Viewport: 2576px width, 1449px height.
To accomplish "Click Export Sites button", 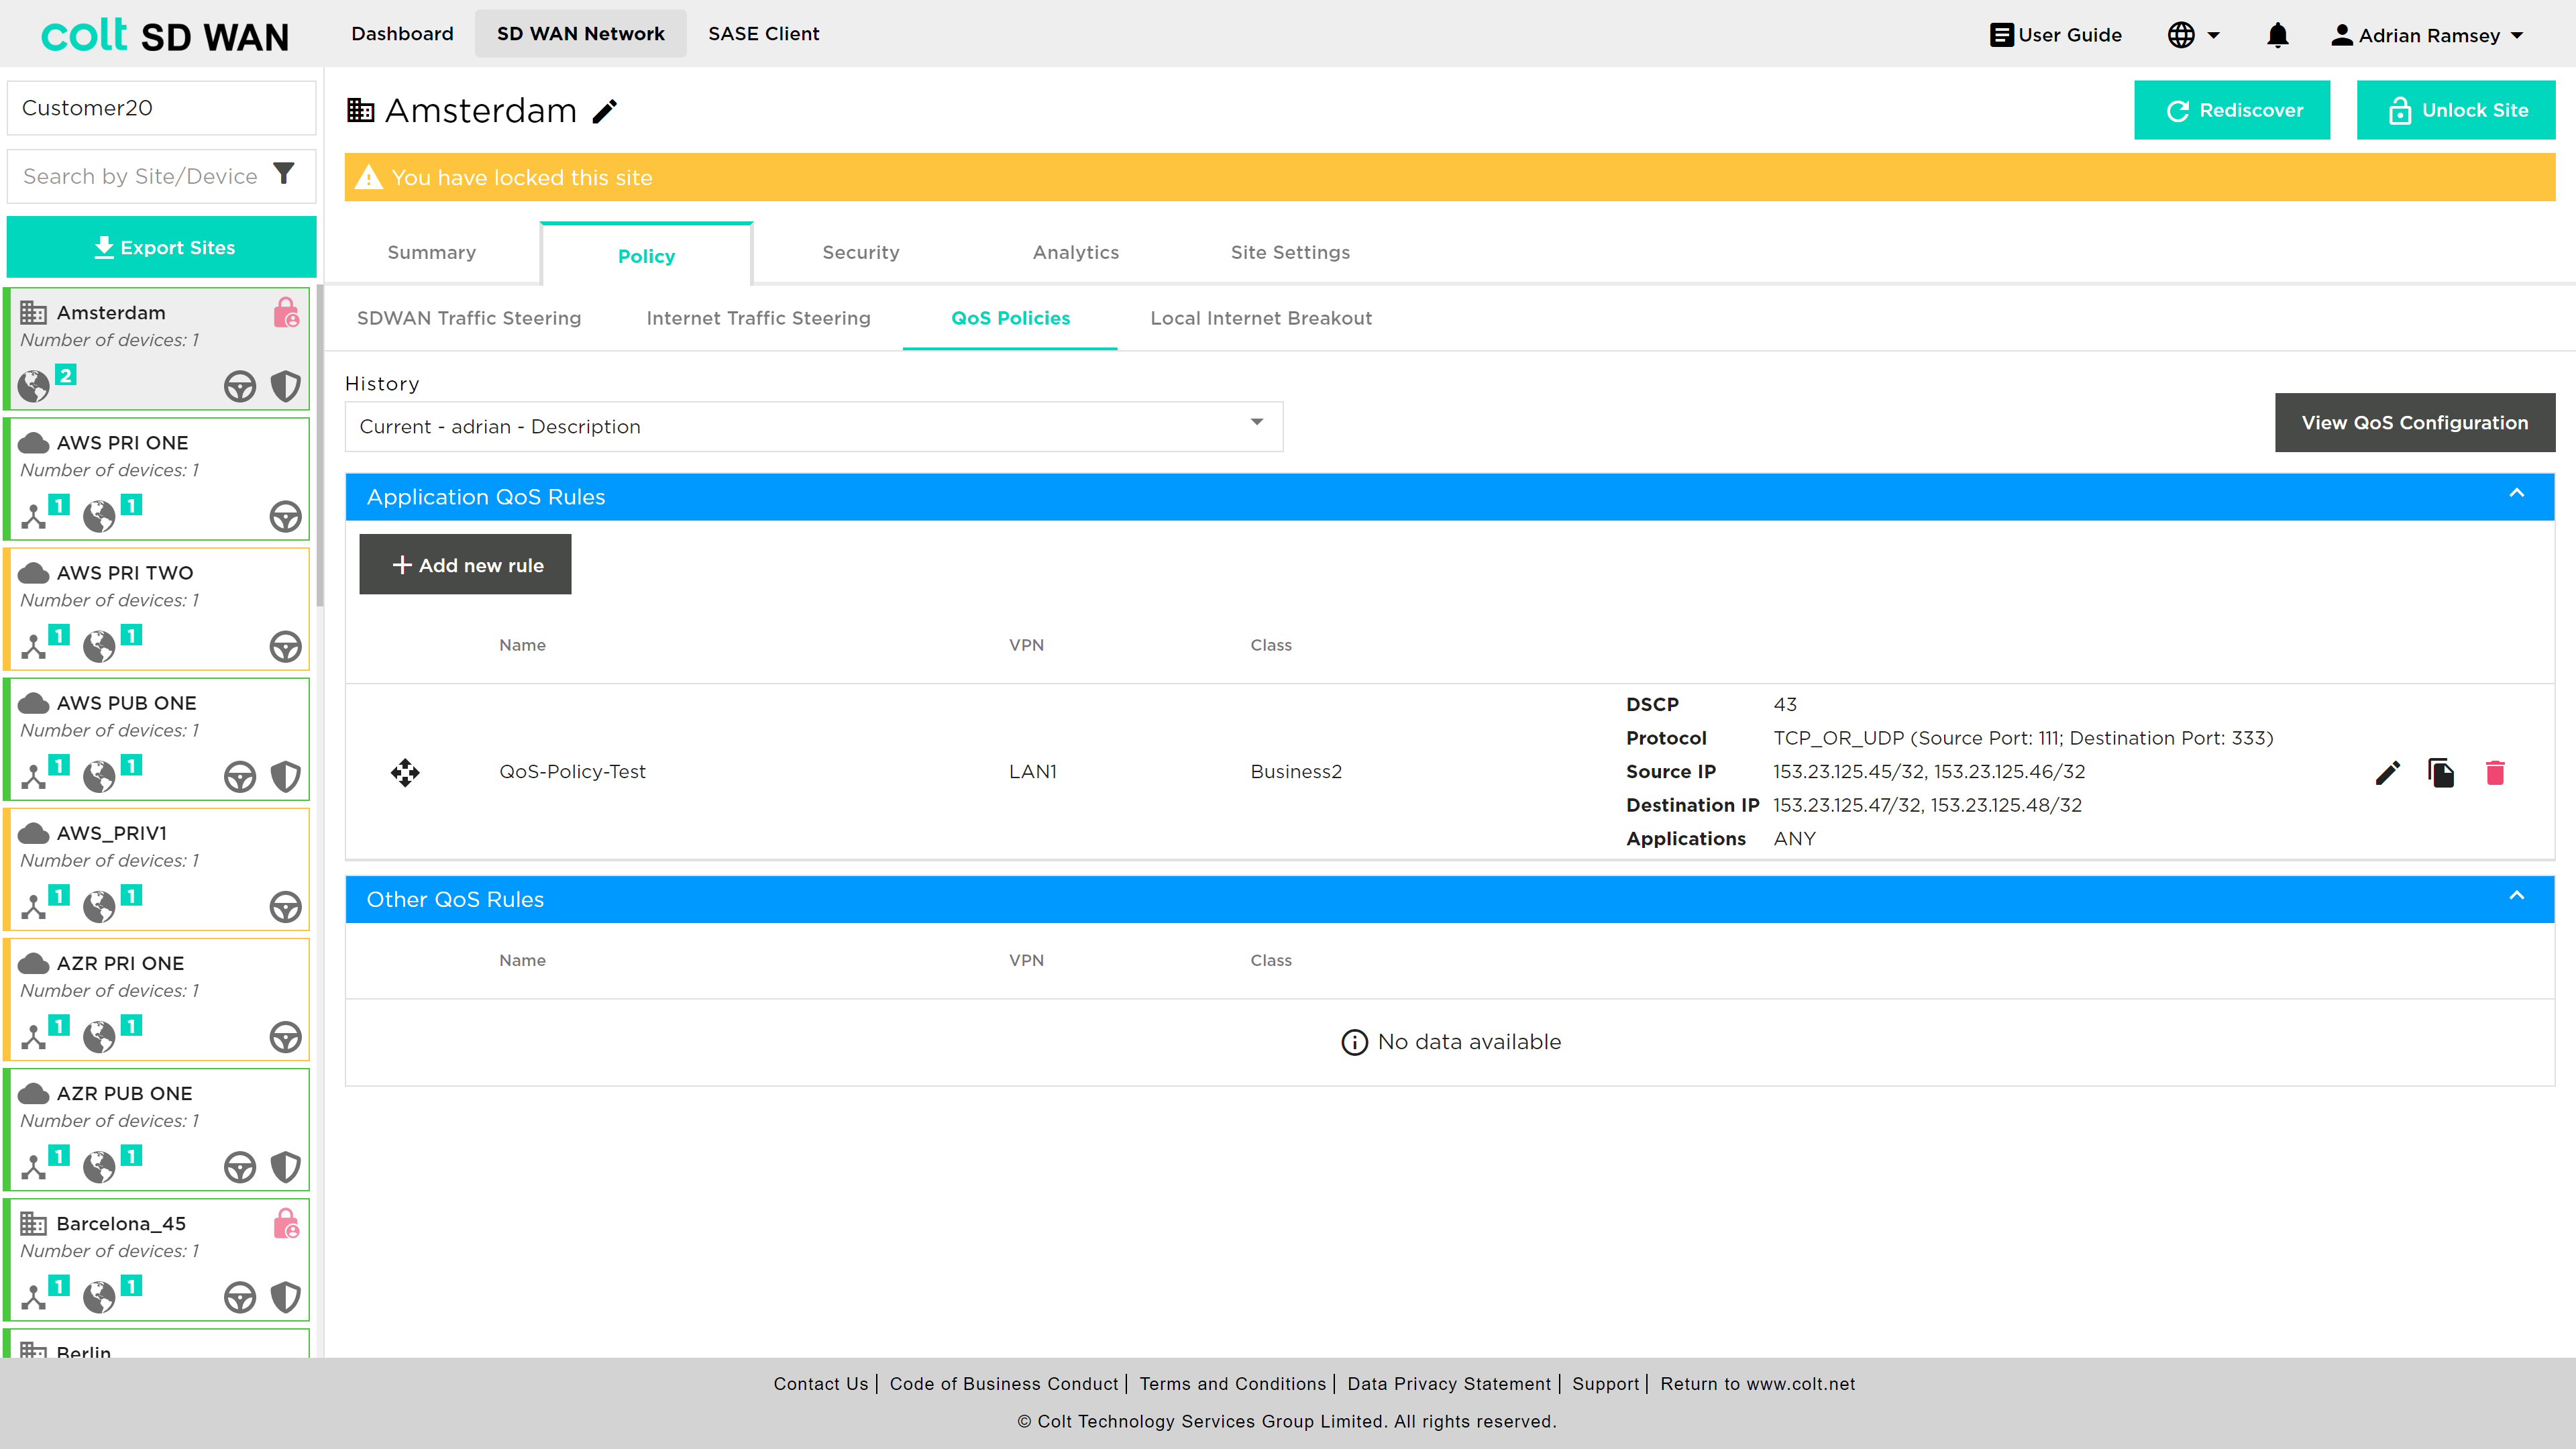I will [x=161, y=247].
